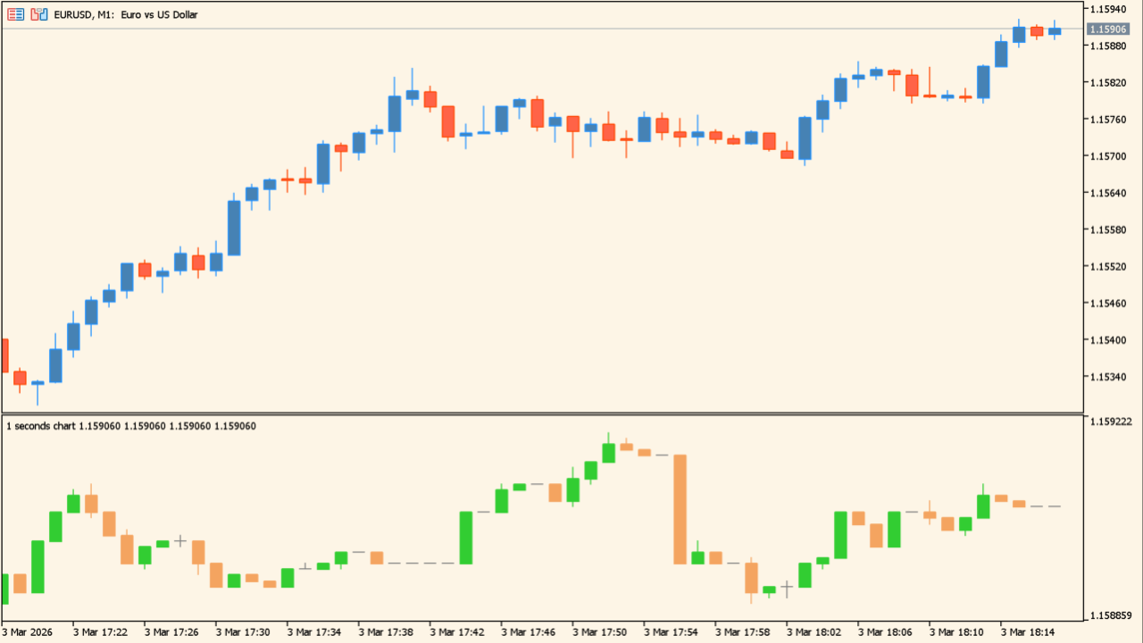This screenshot has height=643, width=1143.
Task: Click the doji cross candle near 17:58
Action: tap(787, 587)
